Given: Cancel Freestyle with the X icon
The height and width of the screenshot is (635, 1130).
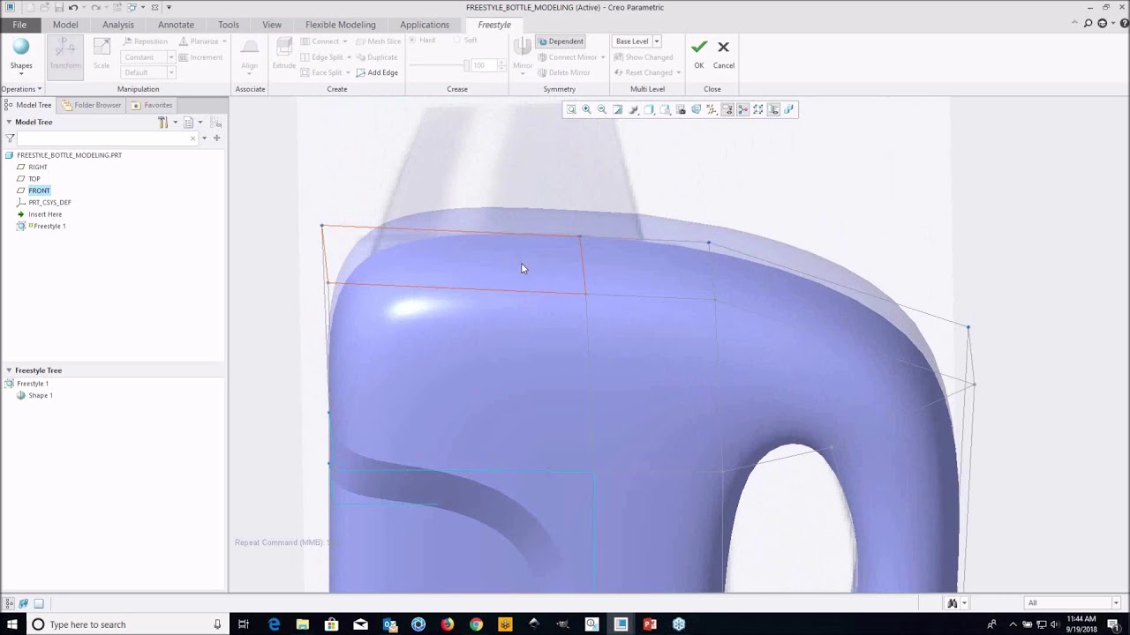Looking at the screenshot, I should click(x=723, y=47).
